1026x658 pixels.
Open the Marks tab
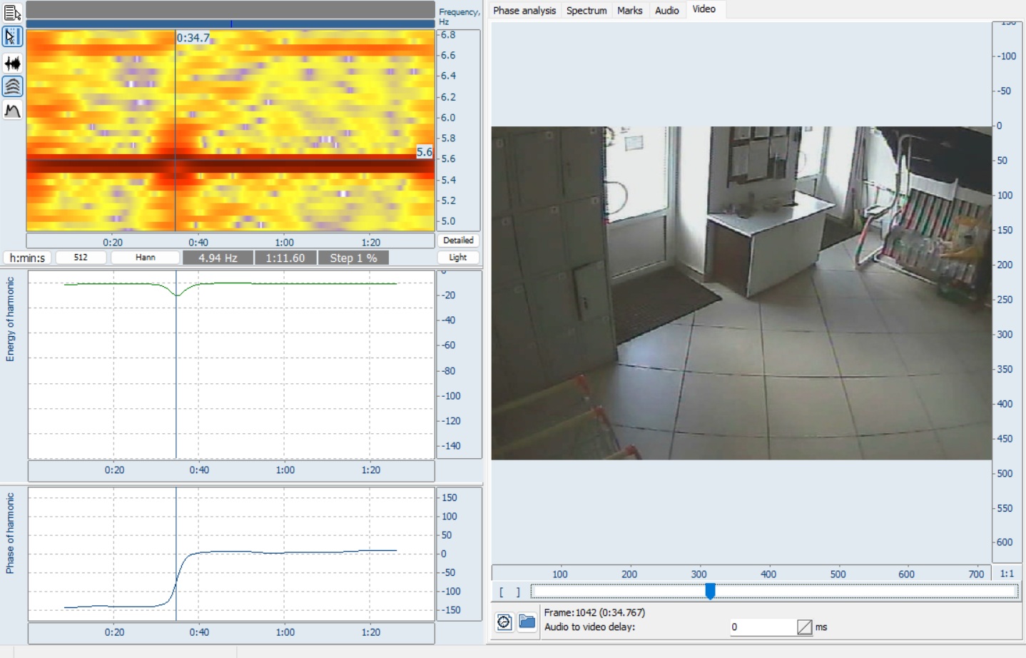629,11
